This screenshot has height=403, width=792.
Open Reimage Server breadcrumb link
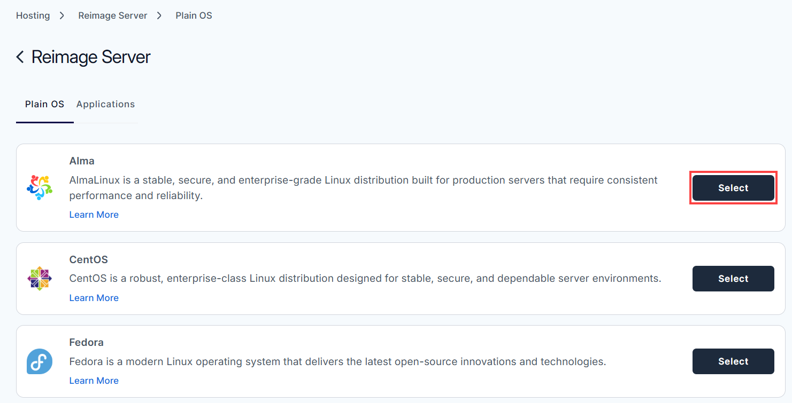click(113, 15)
